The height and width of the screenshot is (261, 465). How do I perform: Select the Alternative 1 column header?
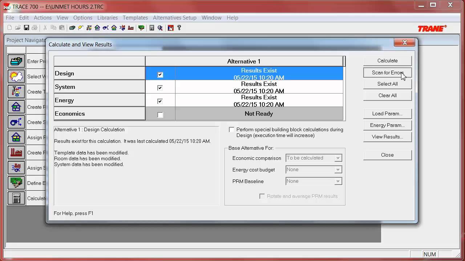coord(244,61)
